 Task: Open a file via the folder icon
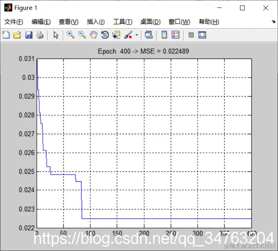pyautogui.click(x=17, y=35)
